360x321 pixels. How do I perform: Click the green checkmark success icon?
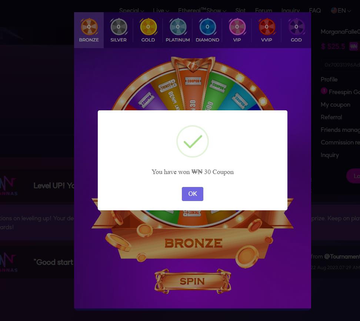tap(192, 141)
